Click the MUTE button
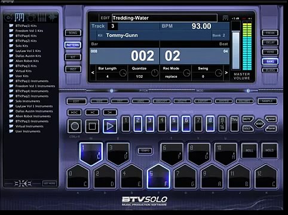 247,119
